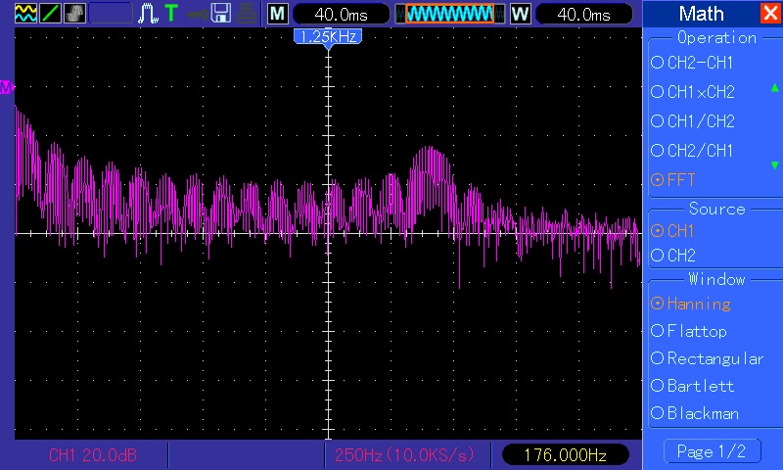Screen dimensions: 783x470
Task: Click the 1.25KHz center frequency marker
Action: [328, 37]
